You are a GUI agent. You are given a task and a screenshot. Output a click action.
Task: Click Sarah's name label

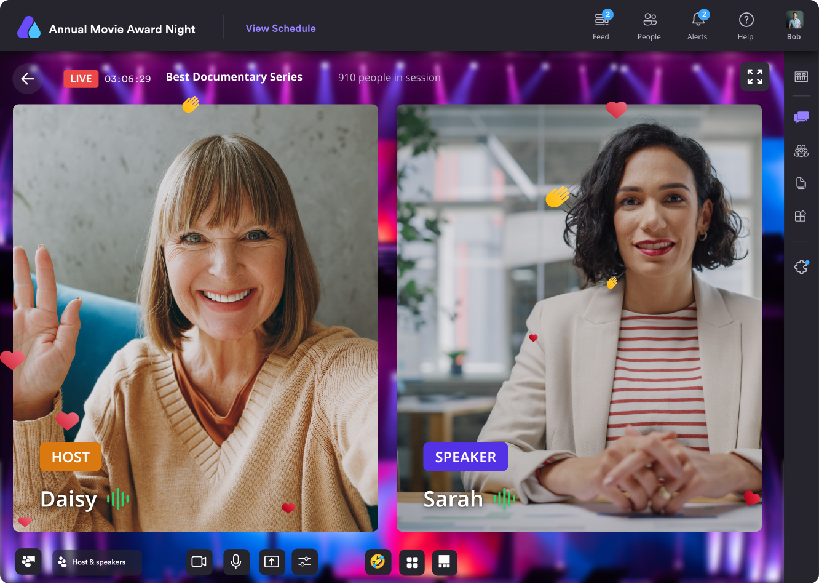[x=453, y=499]
